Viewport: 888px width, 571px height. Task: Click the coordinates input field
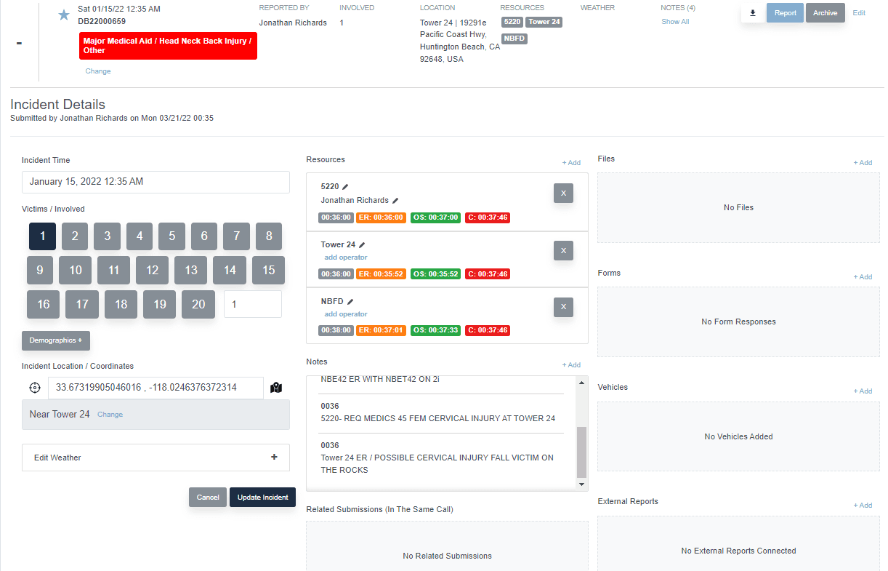coord(156,388)
